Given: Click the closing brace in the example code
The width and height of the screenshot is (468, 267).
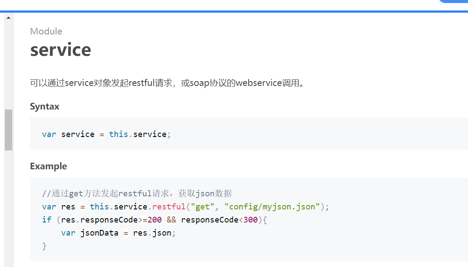Looking at the screenshot, I should pyautogui.click(x=44, y=246).
